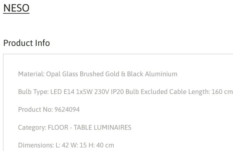This screenshot has height=151, width=233.
Task: Open the NESO product title link
Action: coord(16,8)
